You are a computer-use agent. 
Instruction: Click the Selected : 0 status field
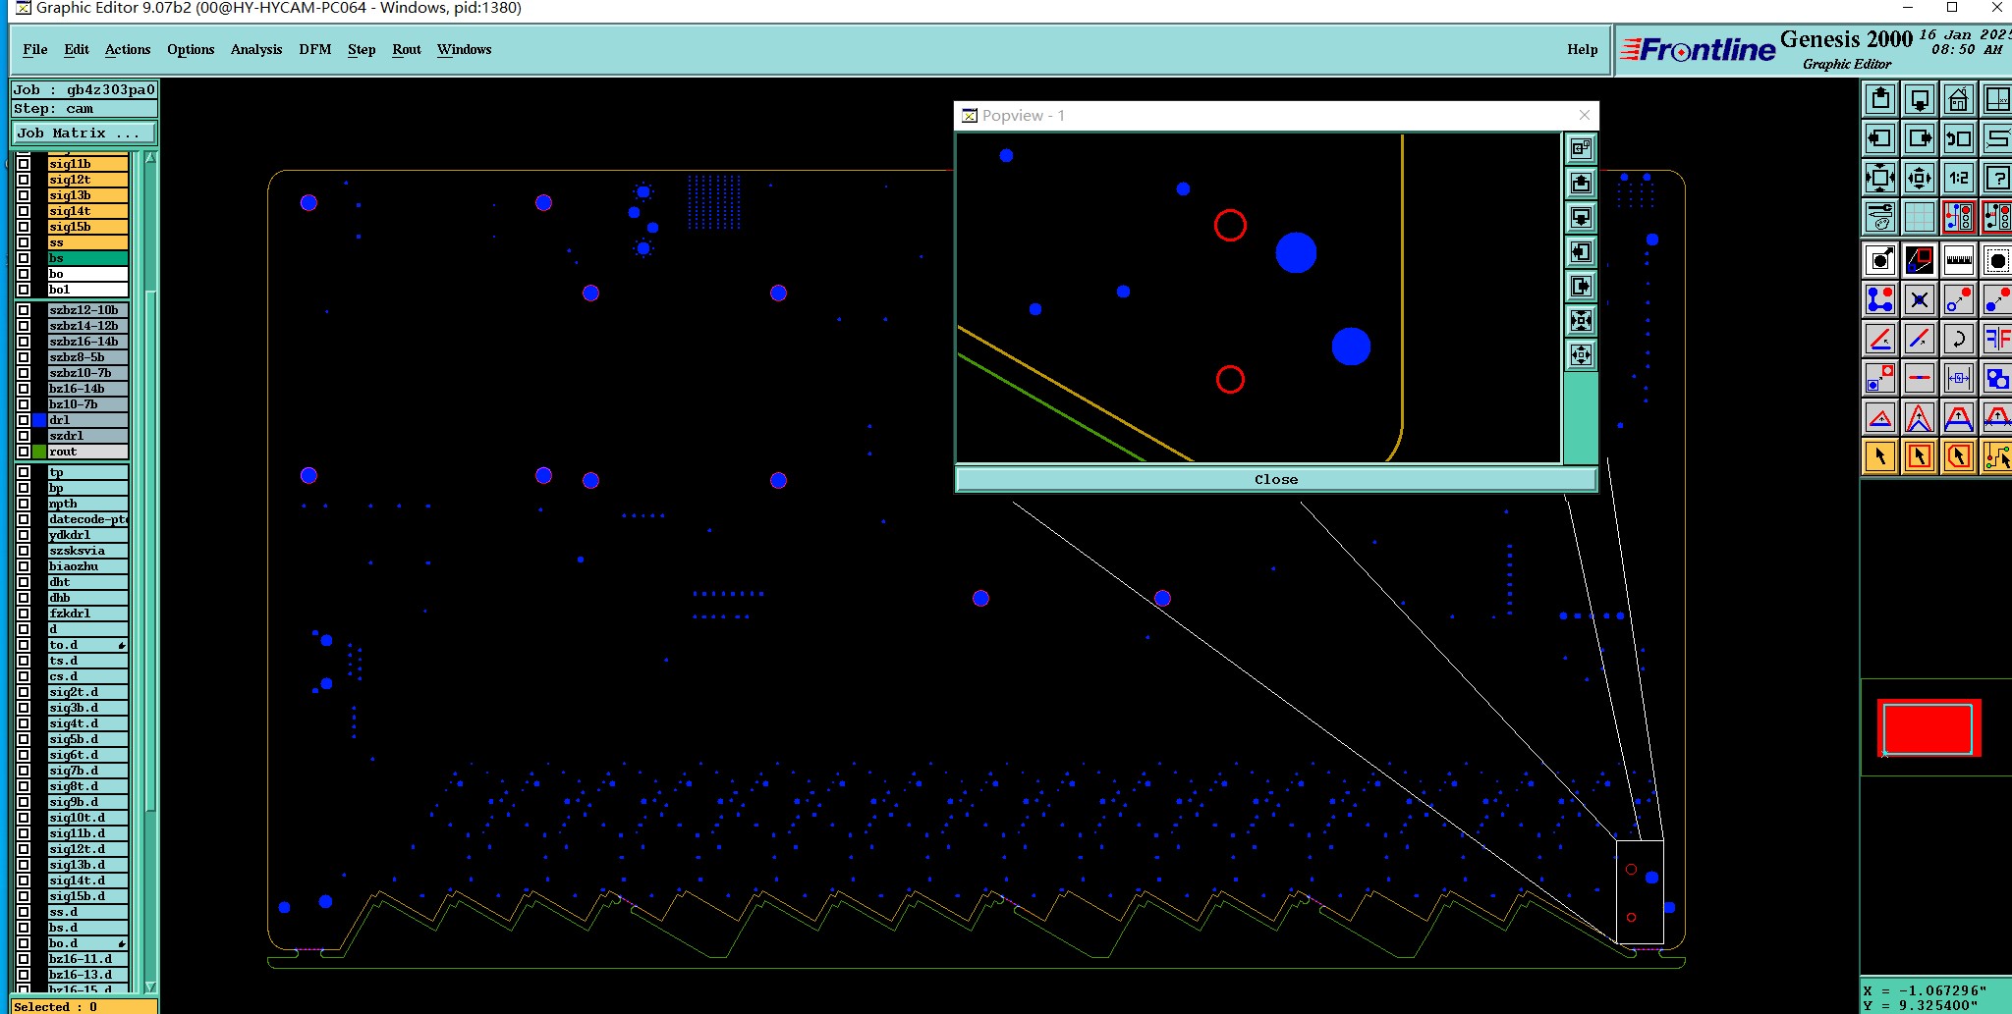(84, 1006)
